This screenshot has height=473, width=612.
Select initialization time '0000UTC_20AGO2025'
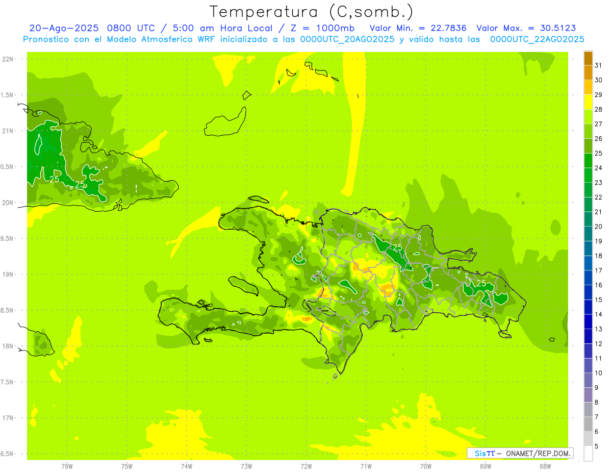348,39
